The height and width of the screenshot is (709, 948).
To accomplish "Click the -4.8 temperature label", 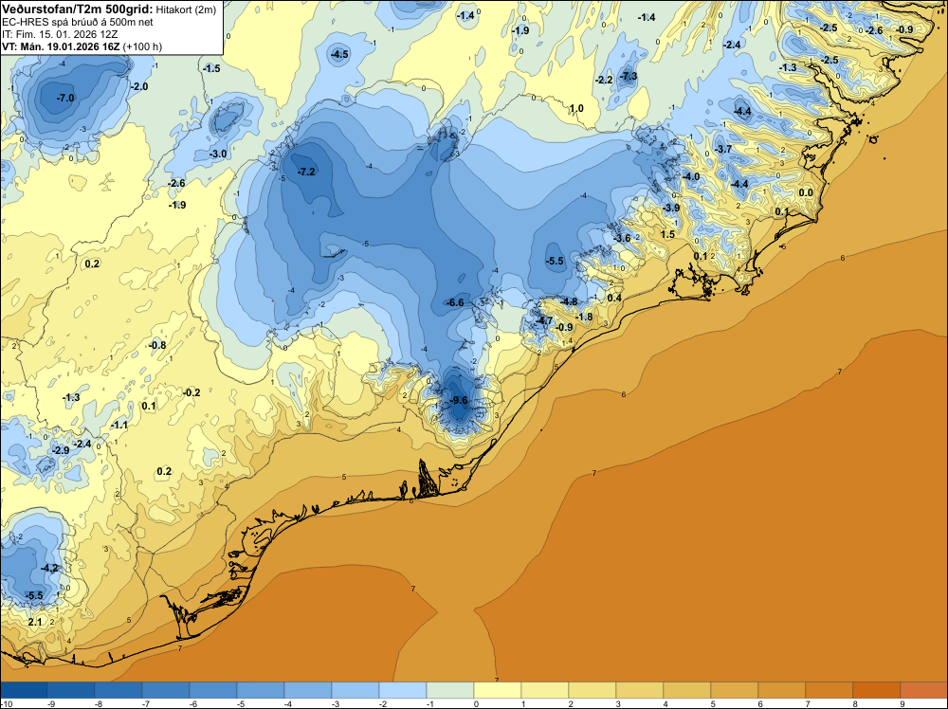I will click(x=569, y=301).
